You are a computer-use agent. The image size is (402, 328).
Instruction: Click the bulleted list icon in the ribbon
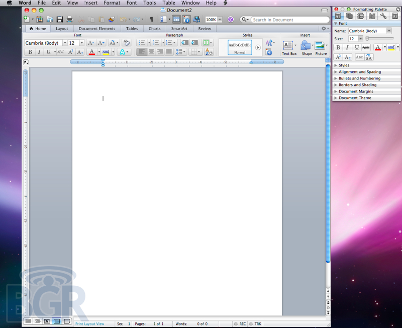(142, 43)
